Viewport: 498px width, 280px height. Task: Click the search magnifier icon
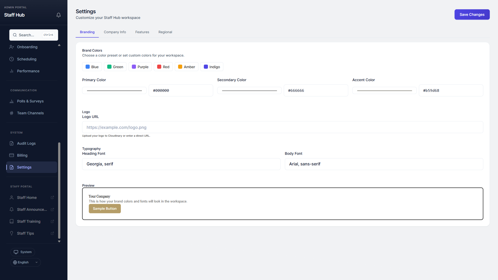[x=15, y=35]
